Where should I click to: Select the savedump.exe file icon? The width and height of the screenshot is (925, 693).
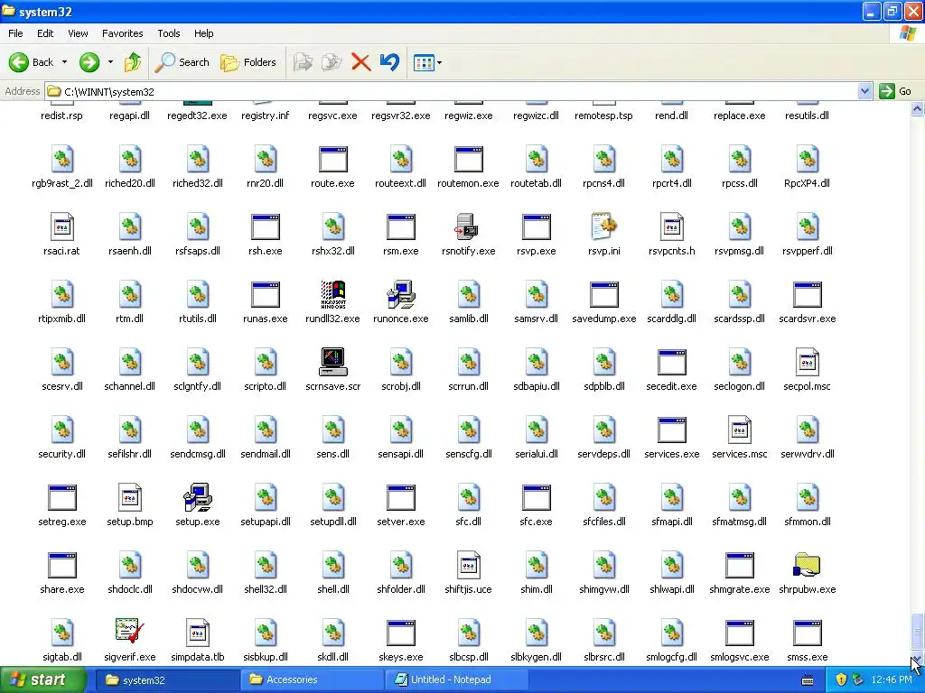(x=604, y=294)
